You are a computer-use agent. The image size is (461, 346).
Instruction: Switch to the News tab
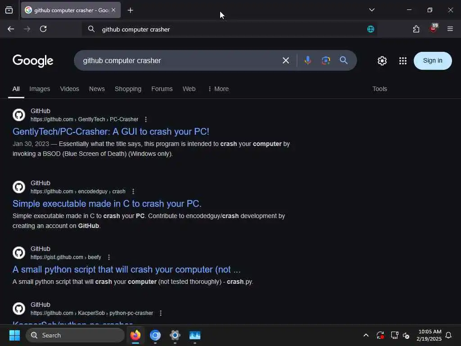97,89
